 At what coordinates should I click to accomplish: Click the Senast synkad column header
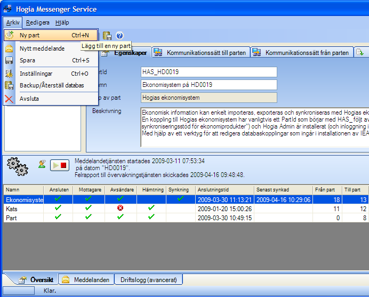pyautogui.click(x=284, y=190)
